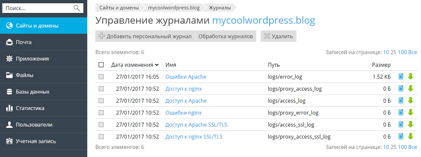This screenshot has width=421, height=157.
Task: Download logs/access_log with the green arrow
Action: (410, 101)
